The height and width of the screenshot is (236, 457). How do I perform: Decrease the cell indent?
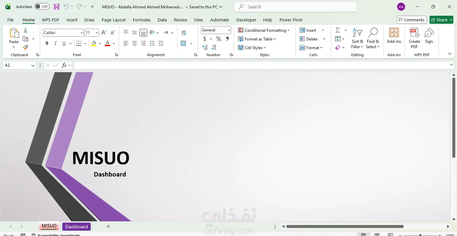[x=152, y=43]
